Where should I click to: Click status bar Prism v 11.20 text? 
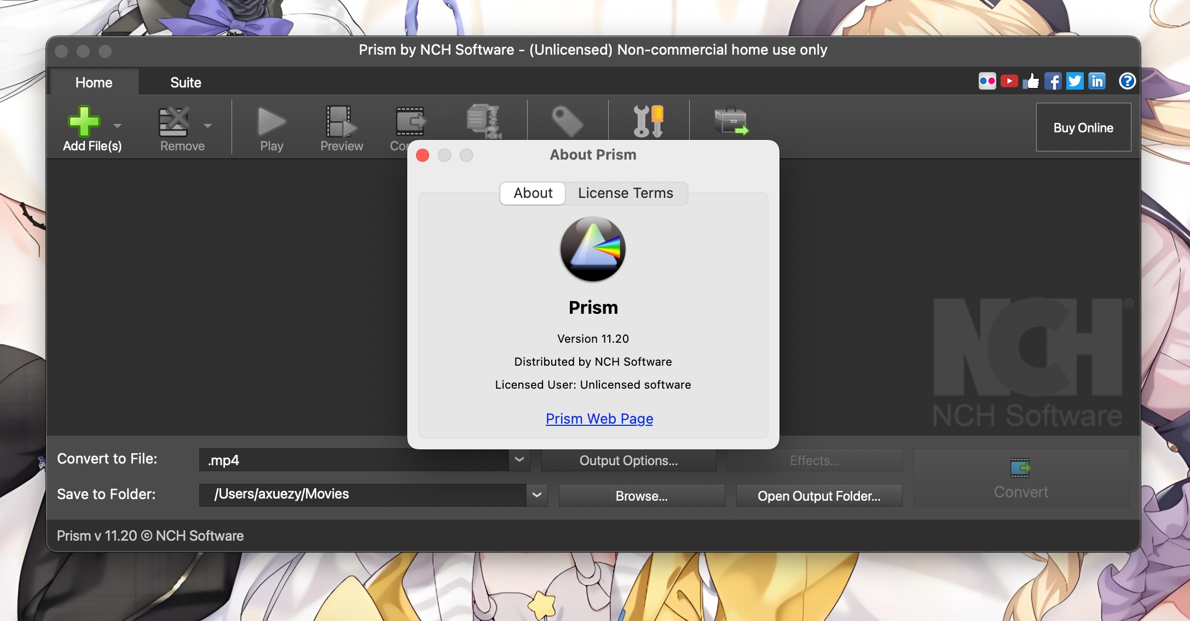(x=150, y=536)
